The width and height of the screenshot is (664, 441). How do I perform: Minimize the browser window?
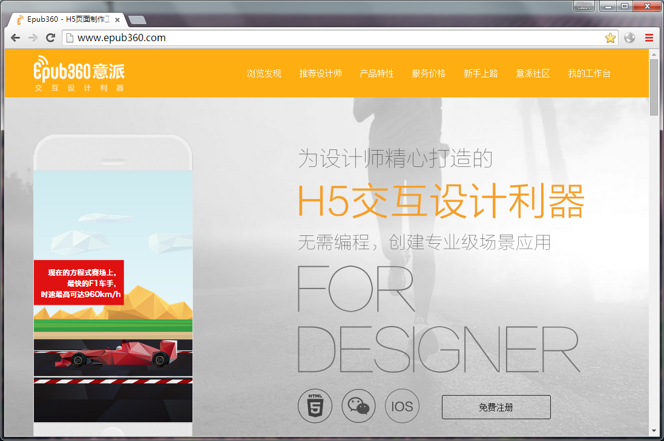(x=608, y=6)
